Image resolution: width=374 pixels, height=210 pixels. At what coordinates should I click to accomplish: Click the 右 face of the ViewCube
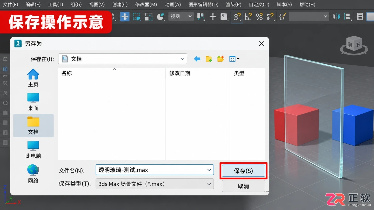[358, 44]
